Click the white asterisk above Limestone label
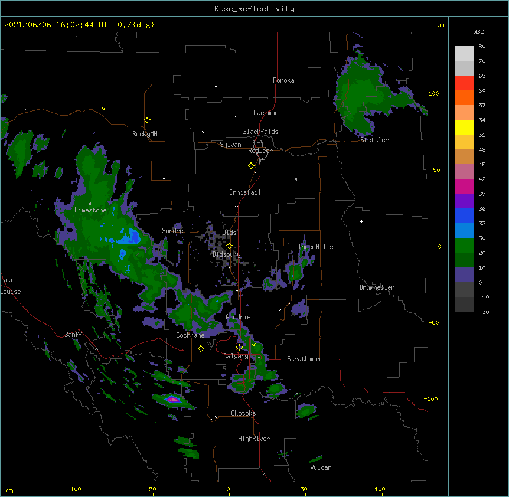509x497 pixels. click(x=90, y=204)
